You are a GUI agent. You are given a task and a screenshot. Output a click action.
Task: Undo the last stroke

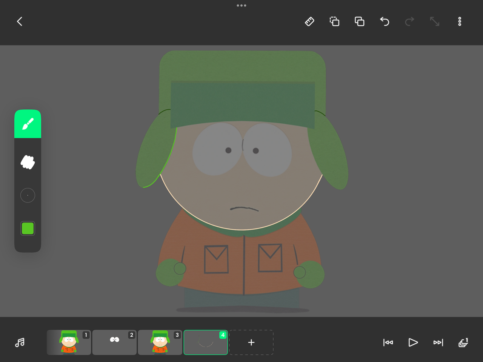tap(385, 21)
